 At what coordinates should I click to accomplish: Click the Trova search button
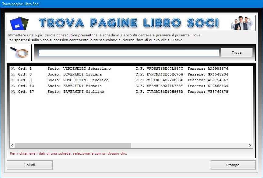tap(237, 52)
